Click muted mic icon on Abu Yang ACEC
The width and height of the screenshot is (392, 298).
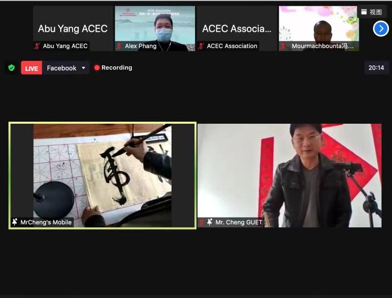pos(37,46)
